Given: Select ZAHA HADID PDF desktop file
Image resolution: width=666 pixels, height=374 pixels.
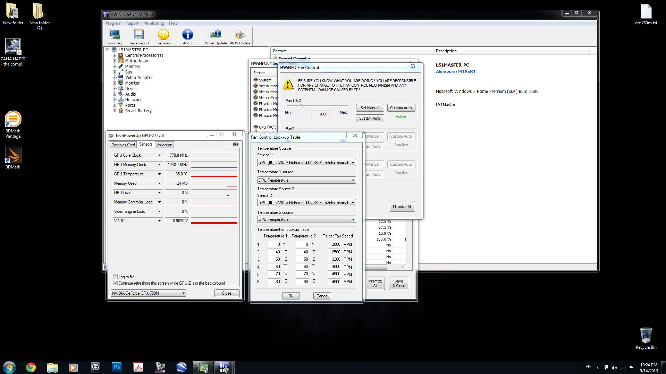Looking at the screenshot, I should [x=13, y=52].
